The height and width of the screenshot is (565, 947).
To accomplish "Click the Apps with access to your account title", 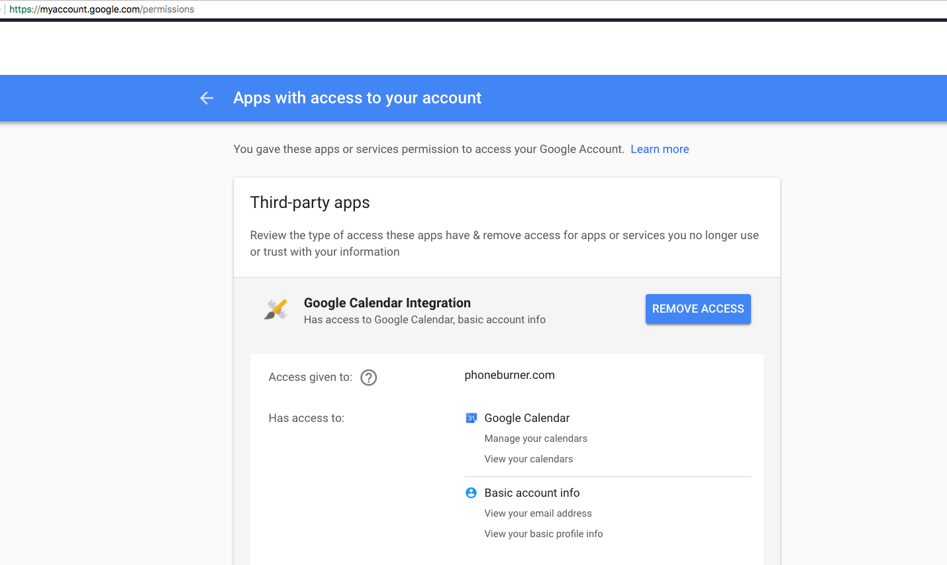I will (357, 98).
